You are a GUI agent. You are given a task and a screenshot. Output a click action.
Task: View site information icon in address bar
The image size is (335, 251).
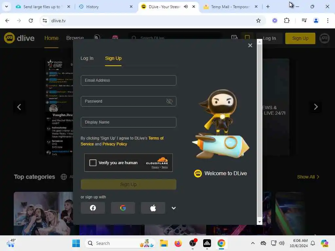[x=45, y=21]
